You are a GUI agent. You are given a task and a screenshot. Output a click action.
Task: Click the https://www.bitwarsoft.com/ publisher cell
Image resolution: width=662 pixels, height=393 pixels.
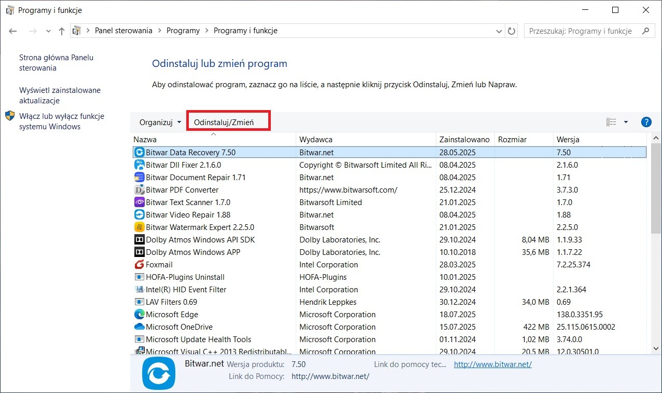click(348, 189)
